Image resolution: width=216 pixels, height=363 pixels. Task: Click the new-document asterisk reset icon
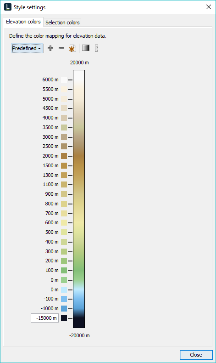(72, 48)
